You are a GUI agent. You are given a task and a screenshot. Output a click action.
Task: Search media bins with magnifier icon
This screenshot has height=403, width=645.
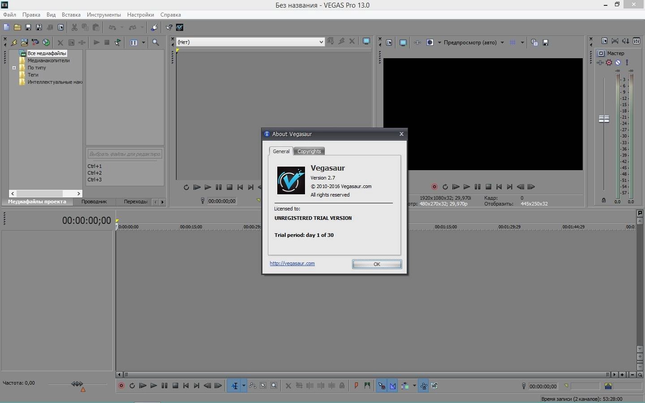tap(155, 43)
